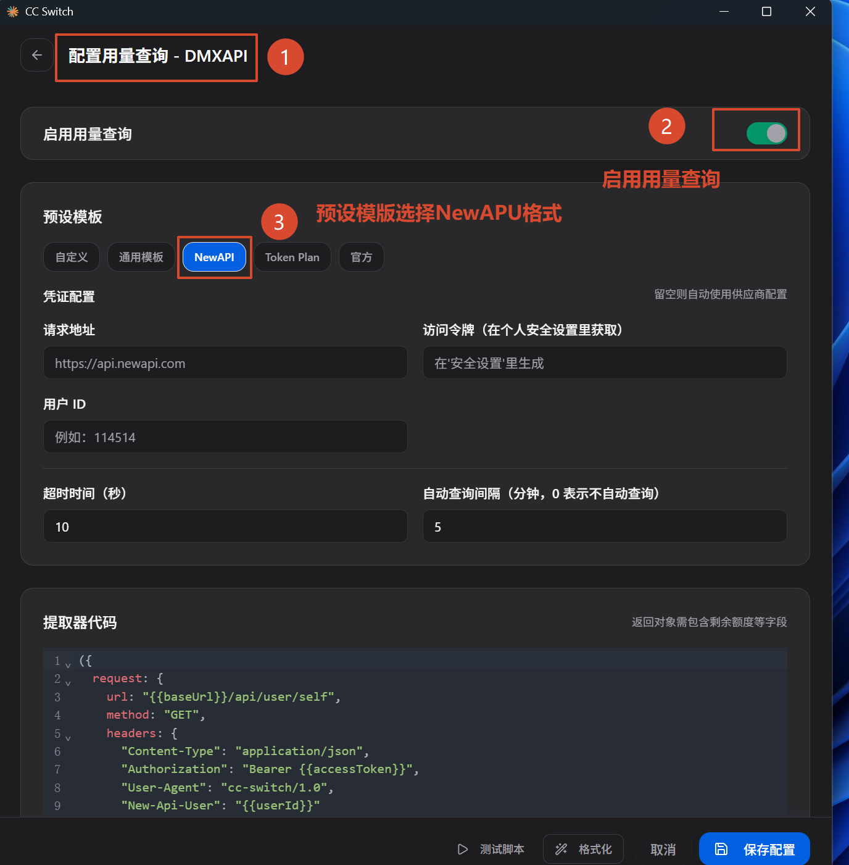Select the 官方 template

pyautogui.click(x=362, y=257)
